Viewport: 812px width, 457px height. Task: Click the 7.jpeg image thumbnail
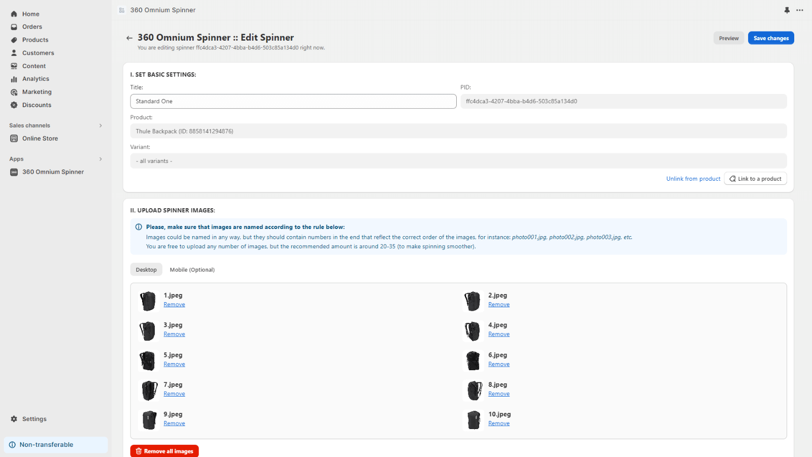[x=148, y=390]
